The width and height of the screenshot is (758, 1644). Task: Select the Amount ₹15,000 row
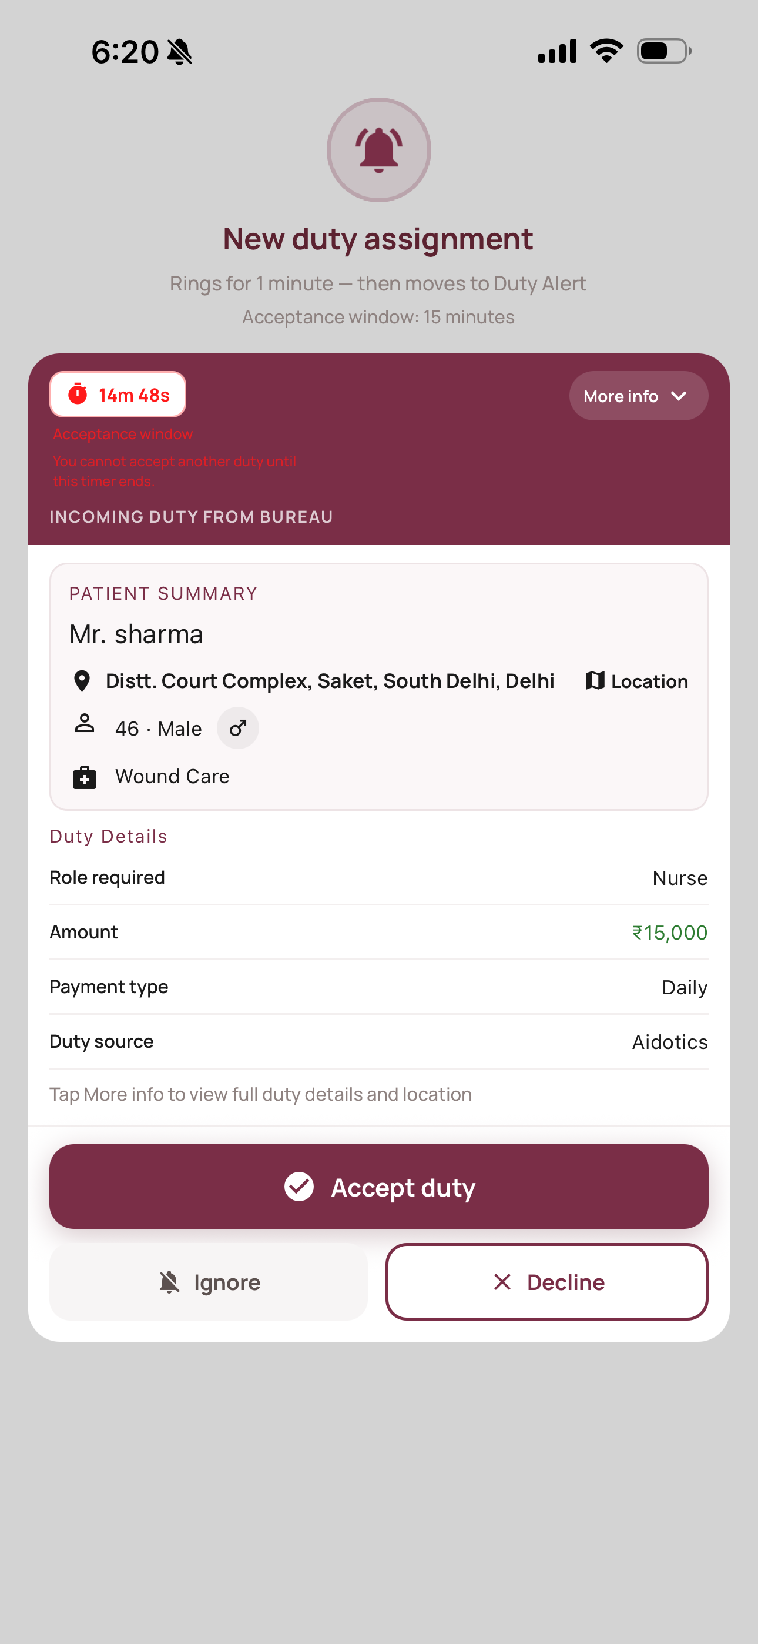[379, 933]
